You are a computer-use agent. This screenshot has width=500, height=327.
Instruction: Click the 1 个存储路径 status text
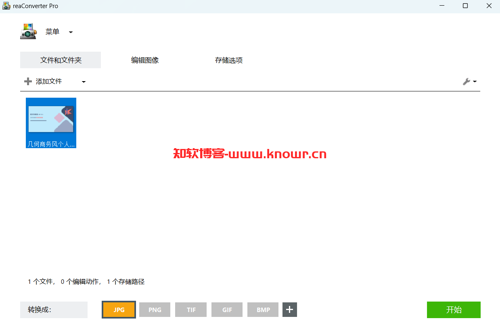(x=126, y=282)
